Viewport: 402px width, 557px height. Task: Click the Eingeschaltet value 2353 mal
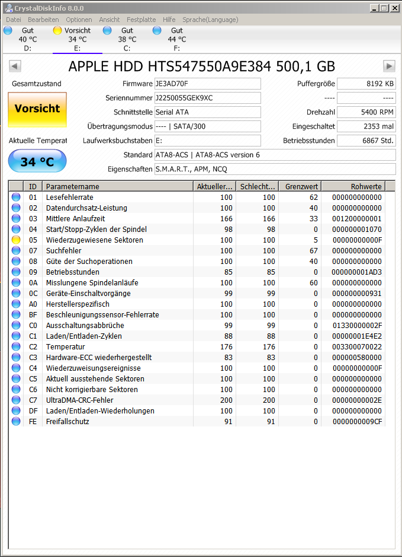click(366, 126)
